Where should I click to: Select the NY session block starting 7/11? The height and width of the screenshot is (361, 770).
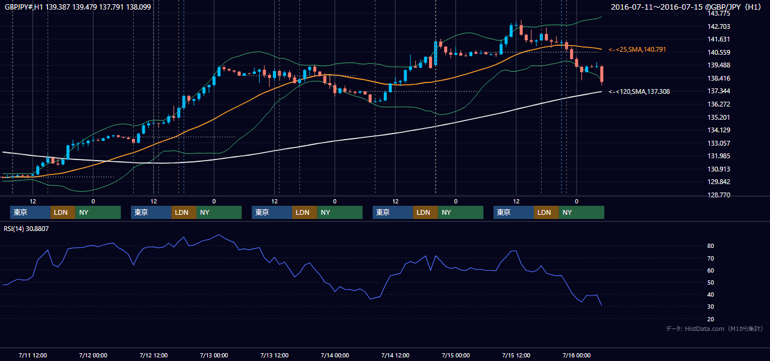click(x=98, y=212)
